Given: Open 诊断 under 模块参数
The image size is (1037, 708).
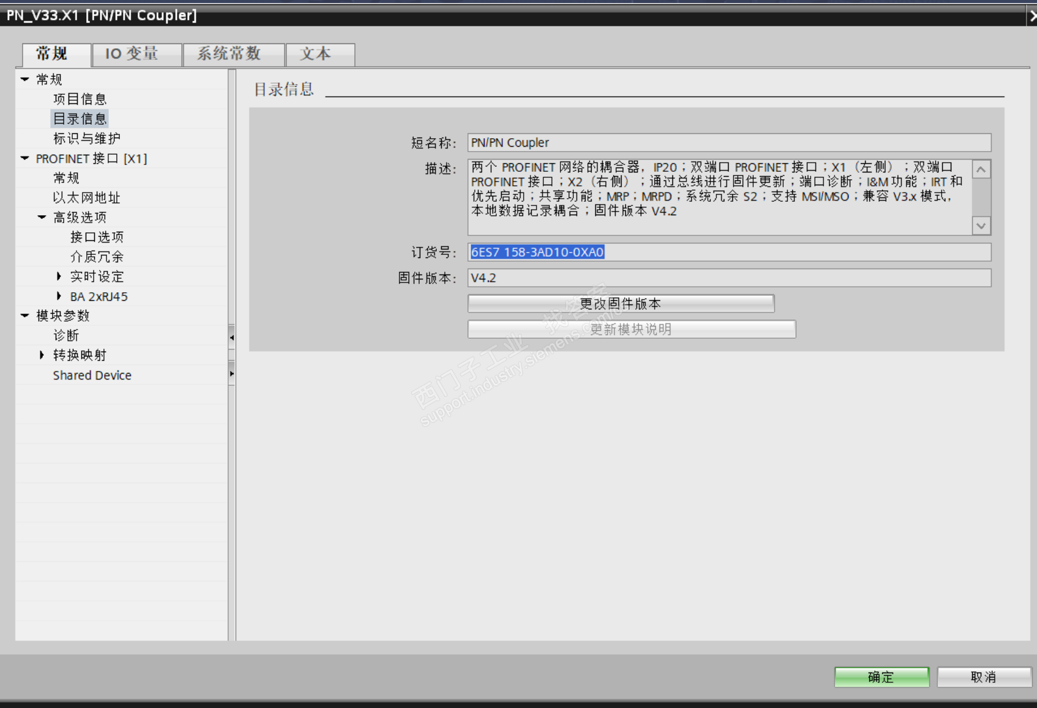Looking at the screenshot, I should pos(66,335).
